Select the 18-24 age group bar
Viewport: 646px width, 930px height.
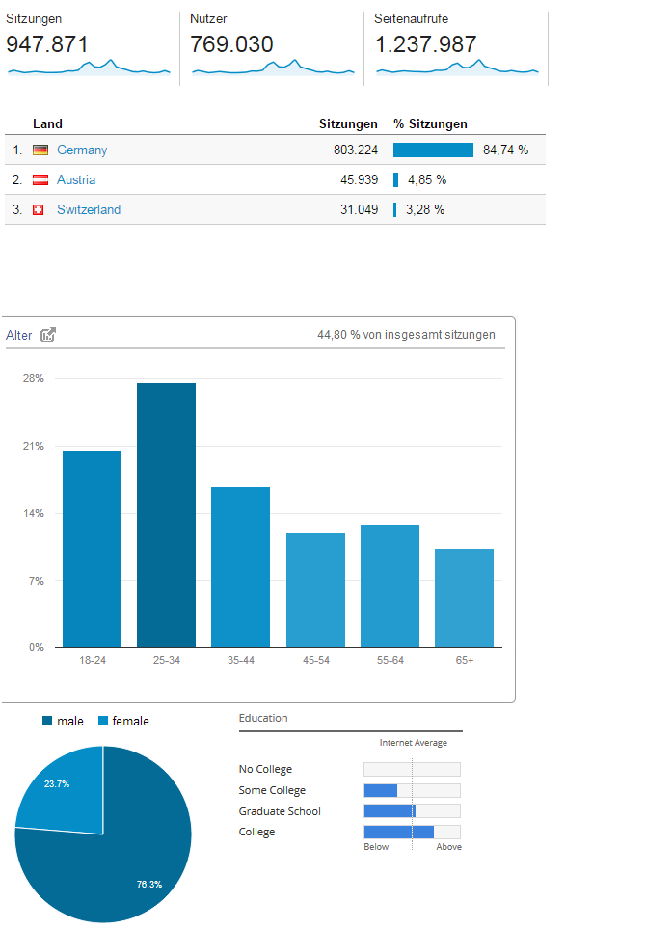tap(92, 549)
